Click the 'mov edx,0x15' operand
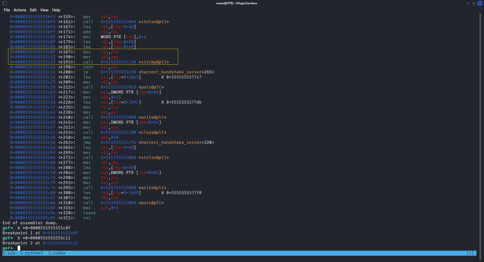The width and height of the screenshot is (484, 262). click(111, 97)
